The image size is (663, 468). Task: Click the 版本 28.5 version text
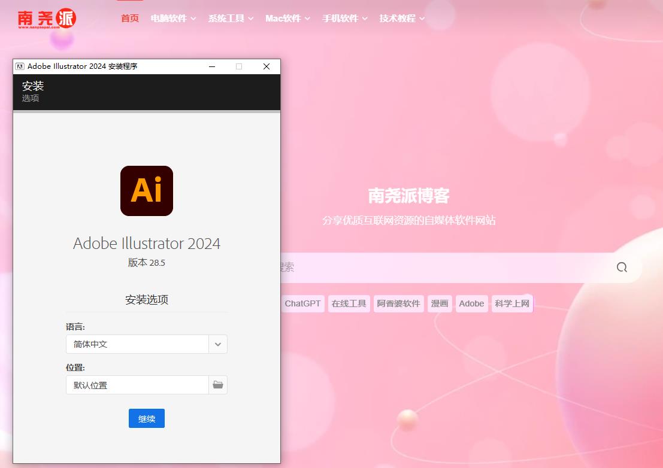[147, 263]
